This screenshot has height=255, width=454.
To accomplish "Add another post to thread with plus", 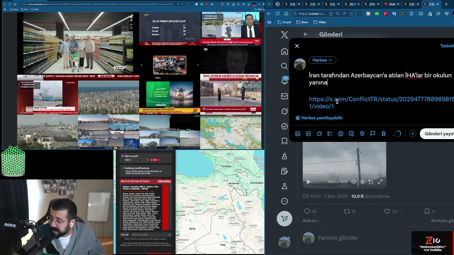I will (413, 134).
